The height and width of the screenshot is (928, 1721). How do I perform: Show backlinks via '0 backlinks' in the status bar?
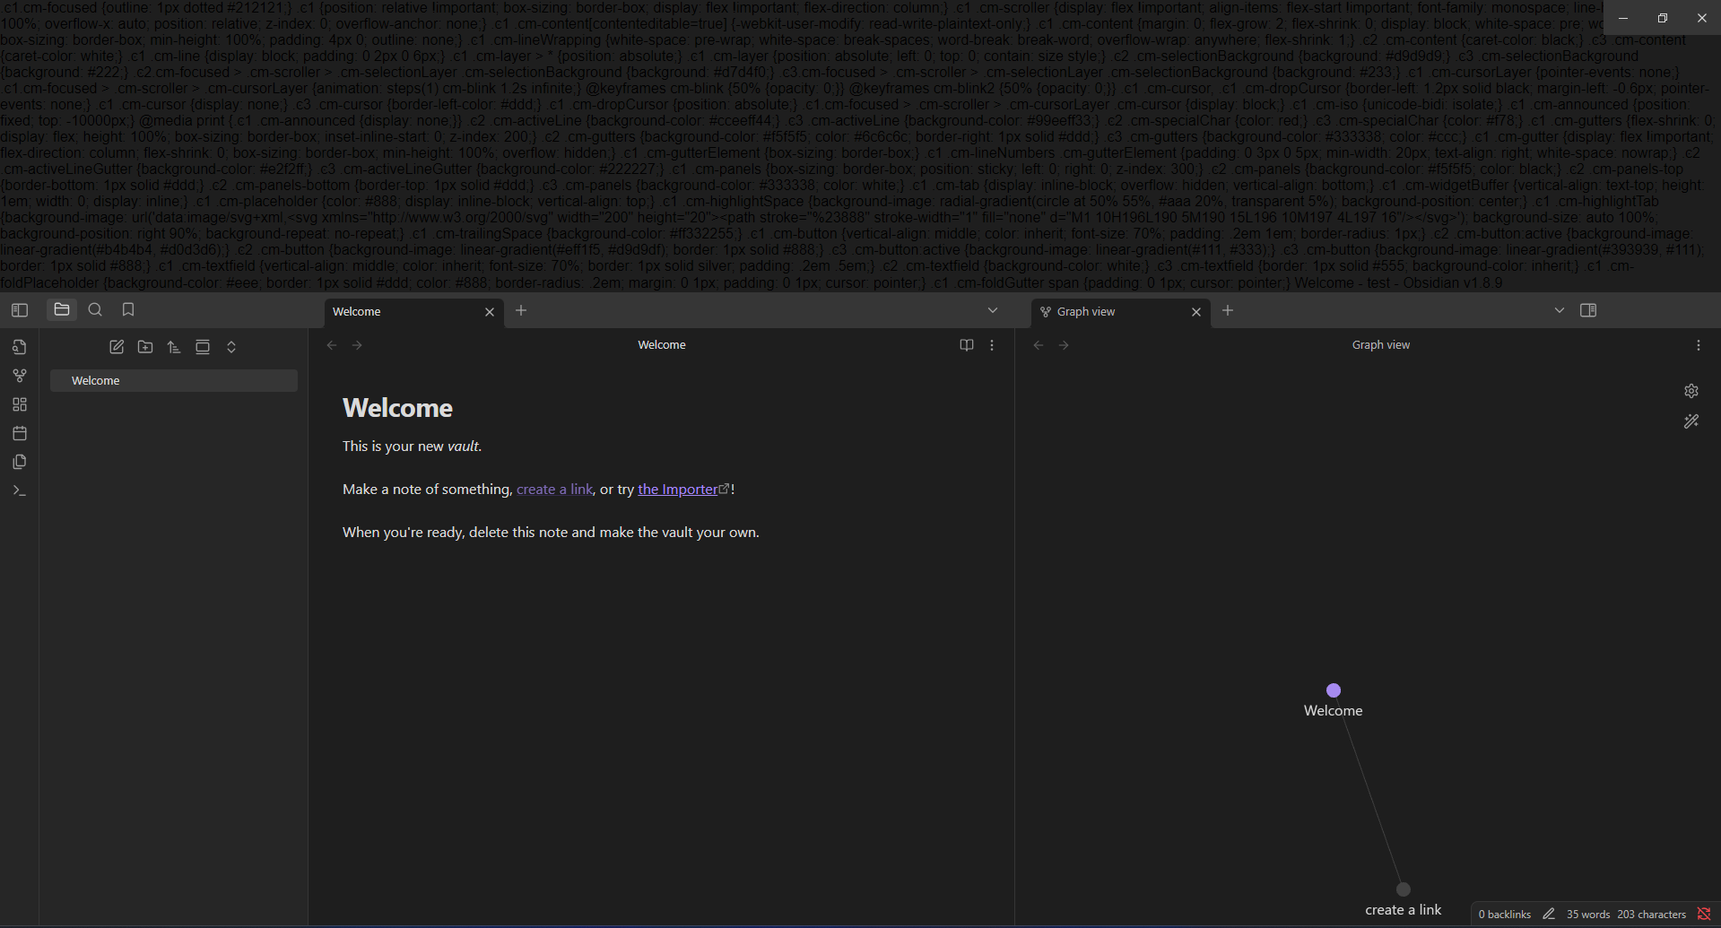pyautogui.click(x=1505, y=915)
